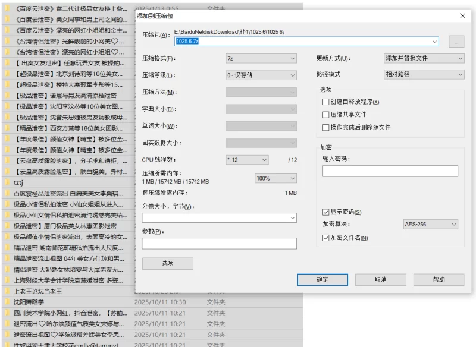
Task: Click the 确定 button
Action: [322, 279]
